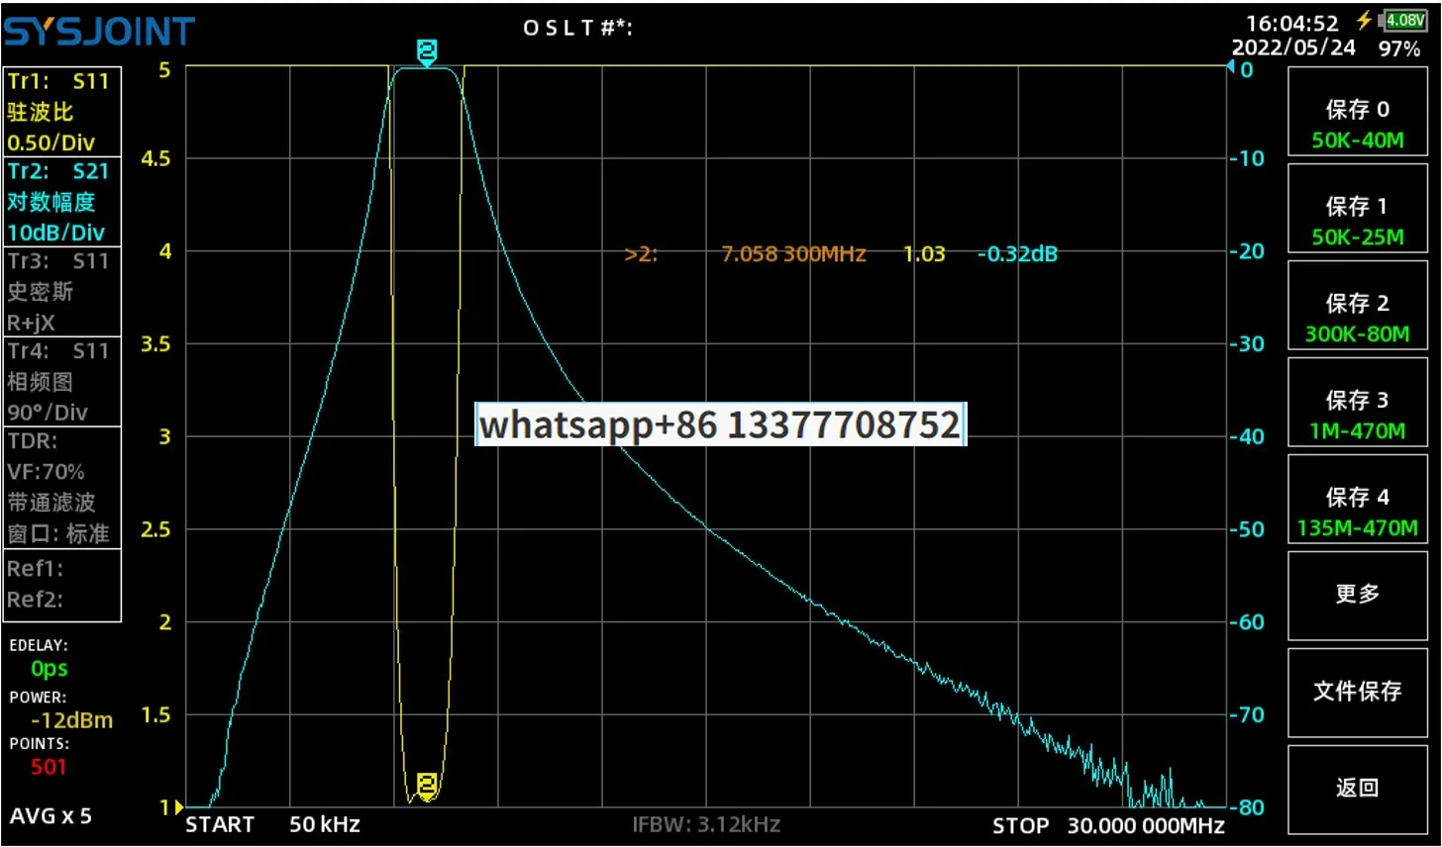Tap the VF:70% velocity factor

pos(46,472)
